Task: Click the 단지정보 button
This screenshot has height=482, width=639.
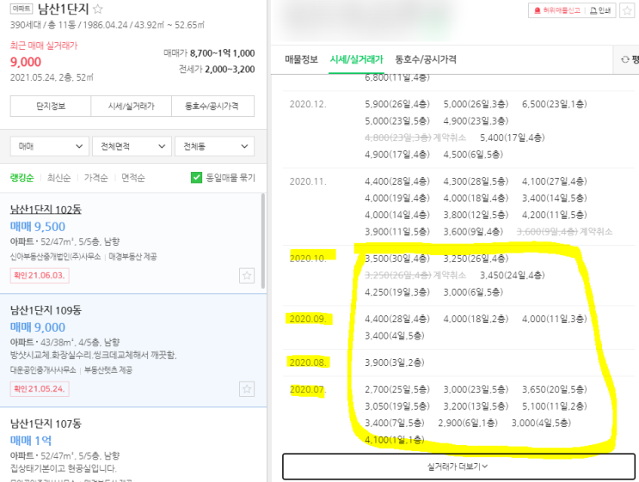Action: click(51, 107)
